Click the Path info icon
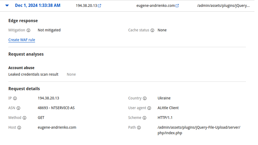This screenshot has width=258, height=145. (139, 127)
